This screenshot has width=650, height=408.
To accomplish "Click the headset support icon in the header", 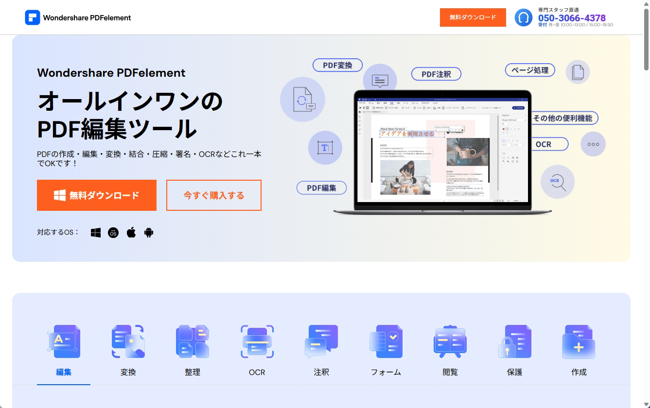I will pyautogui.click(x=524, y=17).
